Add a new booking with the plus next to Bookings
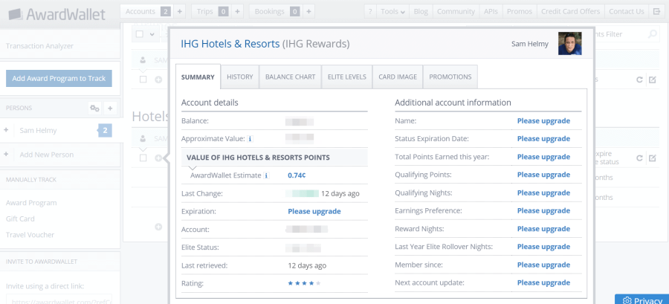Screen dimensions: 669x304 [x=308, y=11]
